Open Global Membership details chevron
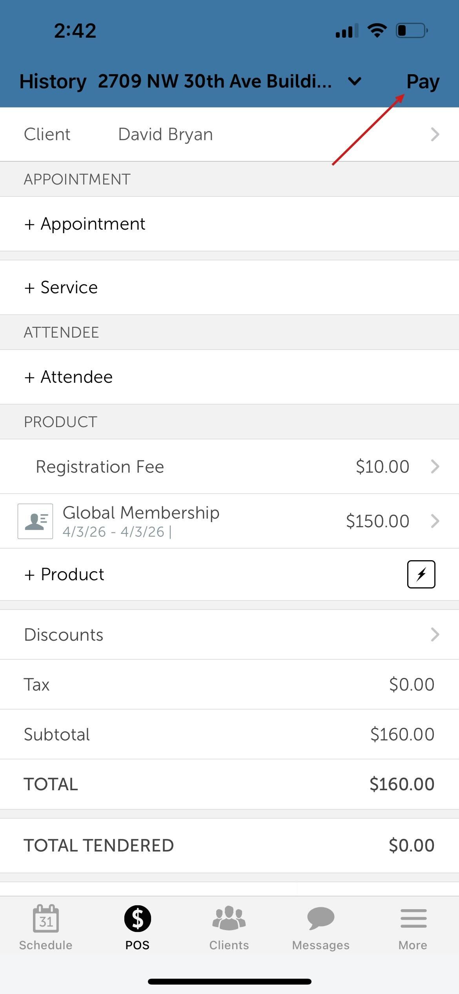Image resolution: width=459 pixels, height=994 pixels. [435, 521]
